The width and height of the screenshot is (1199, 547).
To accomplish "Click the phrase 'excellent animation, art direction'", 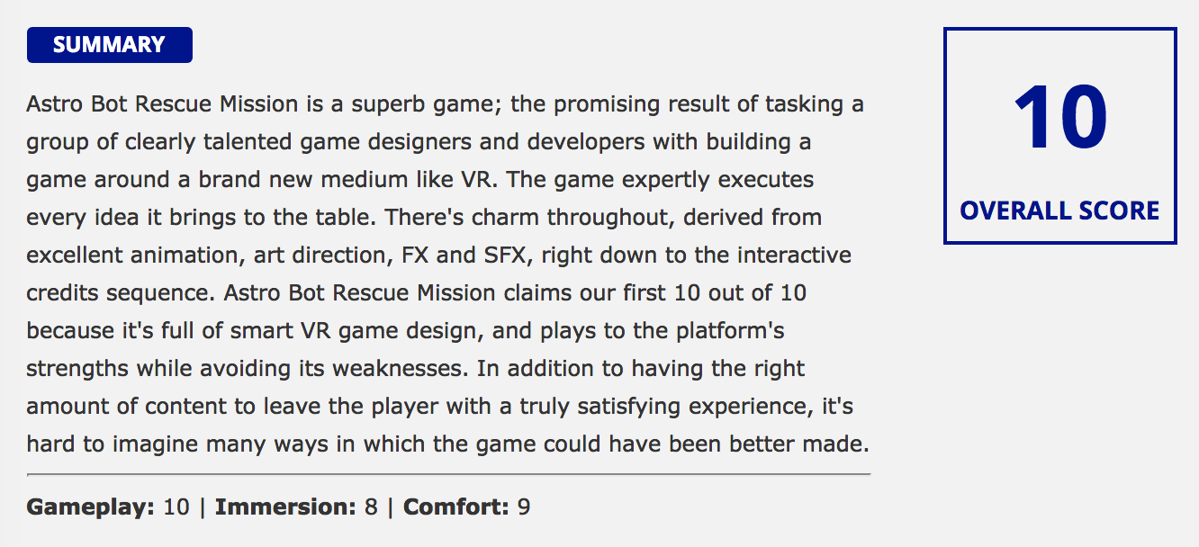I will (x=203, y=256).
